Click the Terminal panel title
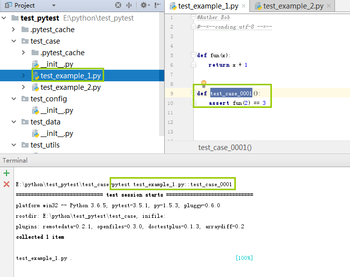Viewport: 350px width, 277px height. pyautogui.click(x=15, y=161)
